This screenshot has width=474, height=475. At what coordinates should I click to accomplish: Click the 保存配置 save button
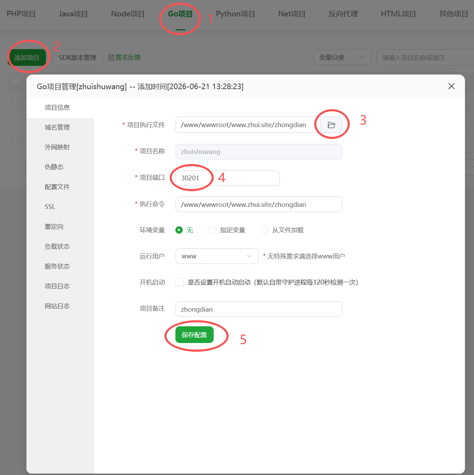coord(195,335)
